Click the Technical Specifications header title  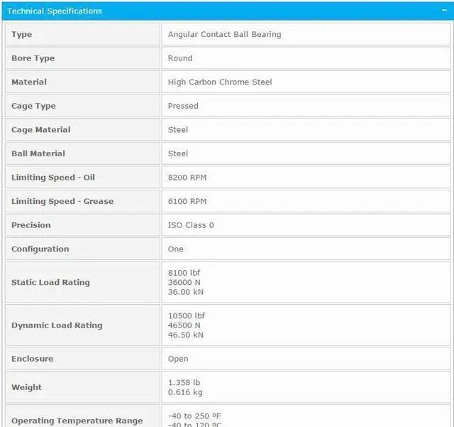55,11
